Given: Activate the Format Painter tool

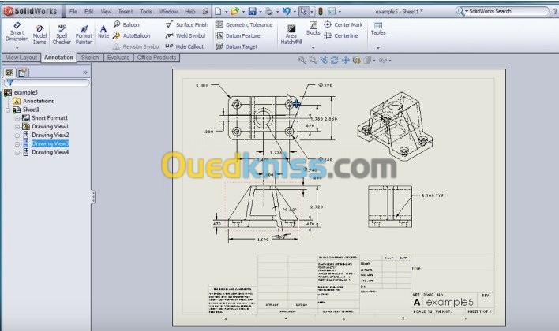Looking at the screenshot, I should point(84,35).
